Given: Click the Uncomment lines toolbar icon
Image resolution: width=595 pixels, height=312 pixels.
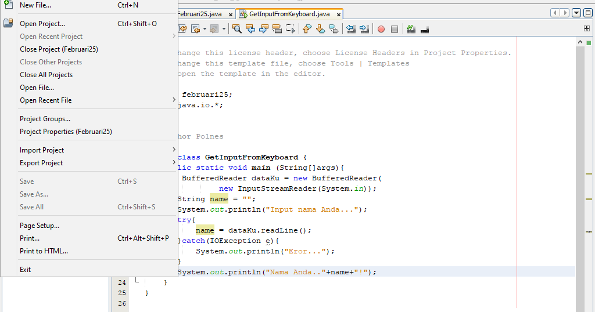Looking at the screenshot, I should pyautogui.click(x=425, y=29).
